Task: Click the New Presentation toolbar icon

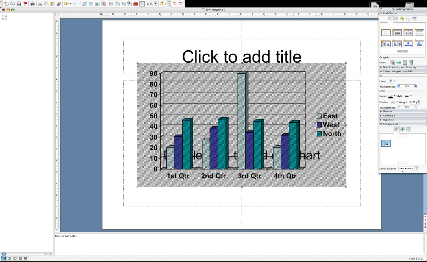Action: click(6, 4)
